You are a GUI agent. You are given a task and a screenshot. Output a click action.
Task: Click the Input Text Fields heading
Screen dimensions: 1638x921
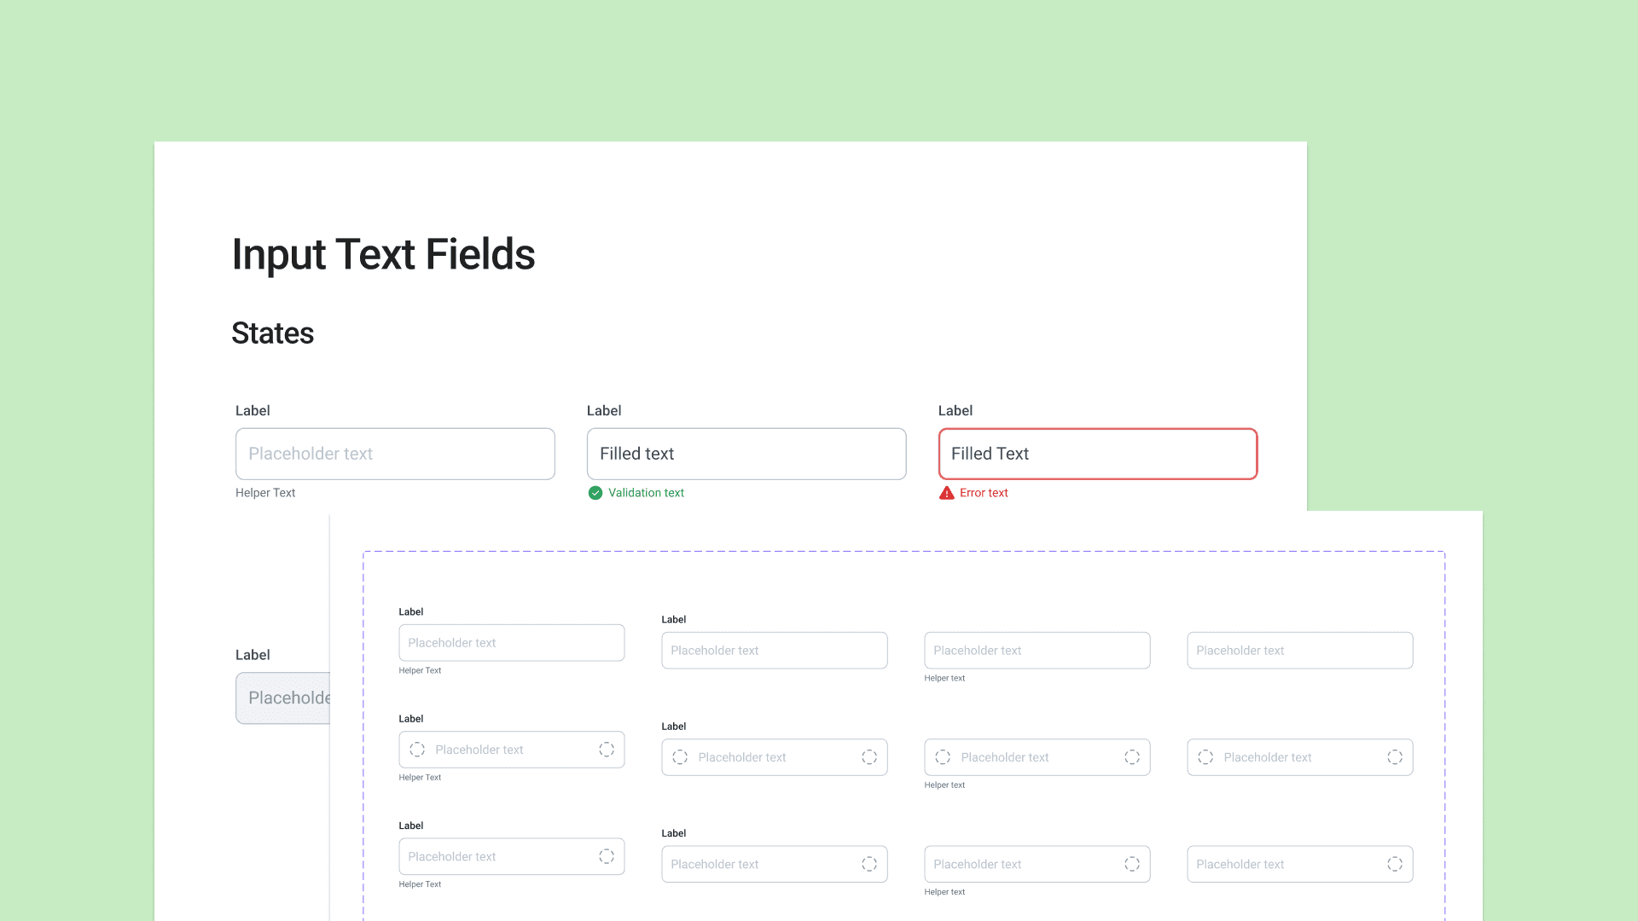383,254
